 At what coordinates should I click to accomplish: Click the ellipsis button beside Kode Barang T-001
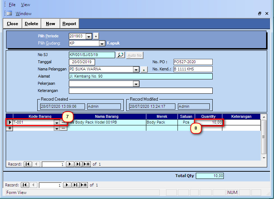click(63, 122)
